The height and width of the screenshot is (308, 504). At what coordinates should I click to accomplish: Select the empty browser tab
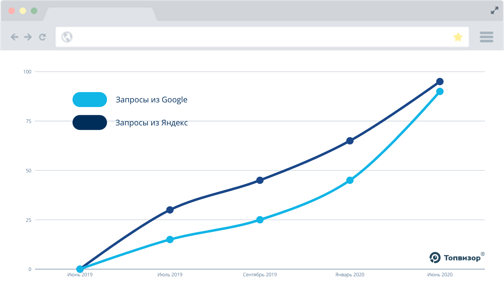100,14
